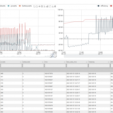
Task: Focus the pvwatts filter box
Action: click(11, 66)
